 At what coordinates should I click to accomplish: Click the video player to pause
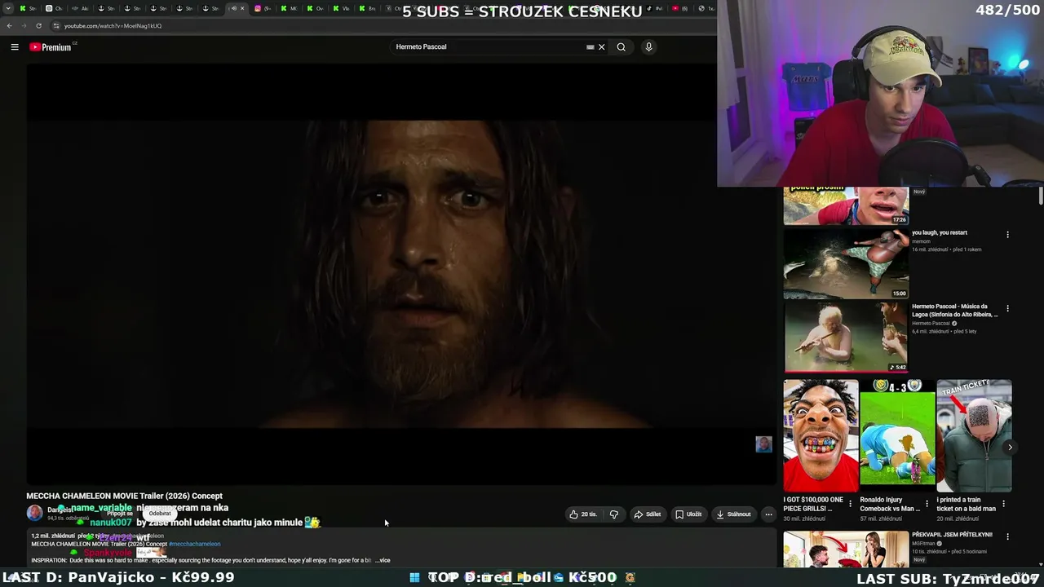click(400, 274)
